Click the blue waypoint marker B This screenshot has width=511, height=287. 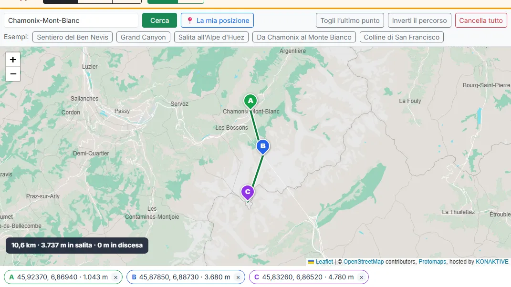pyautogui.click(x=263, y=146)
